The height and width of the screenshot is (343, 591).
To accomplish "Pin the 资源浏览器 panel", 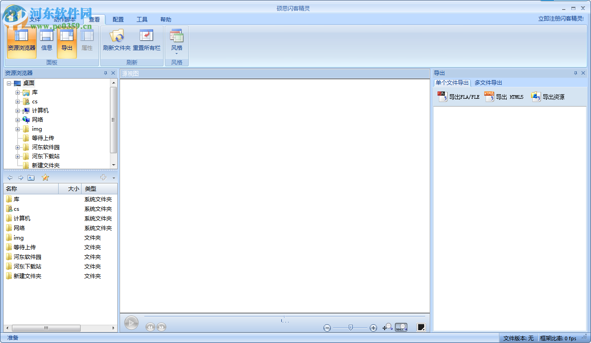I will (105, 73).
